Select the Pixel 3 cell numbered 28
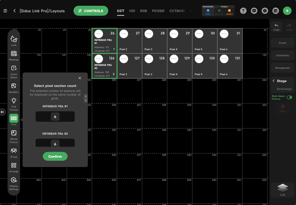 [x=155, y=41]
